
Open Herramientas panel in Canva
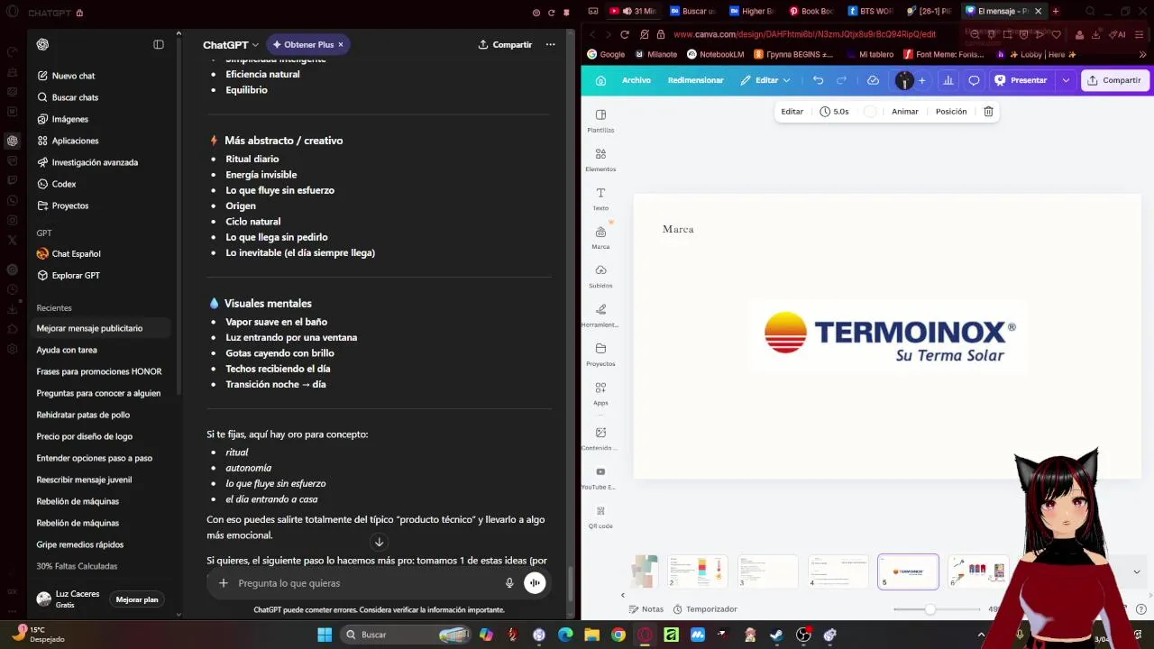click(x=600, y=315)
